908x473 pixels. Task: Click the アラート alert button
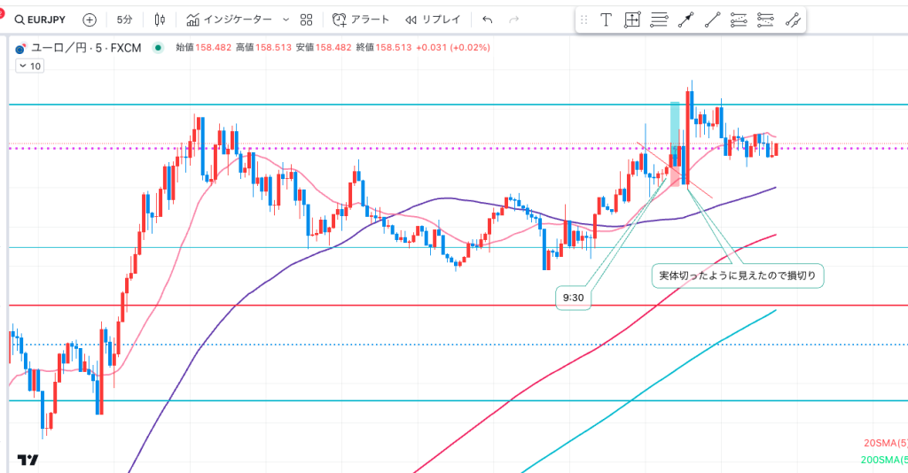point(361,19)
